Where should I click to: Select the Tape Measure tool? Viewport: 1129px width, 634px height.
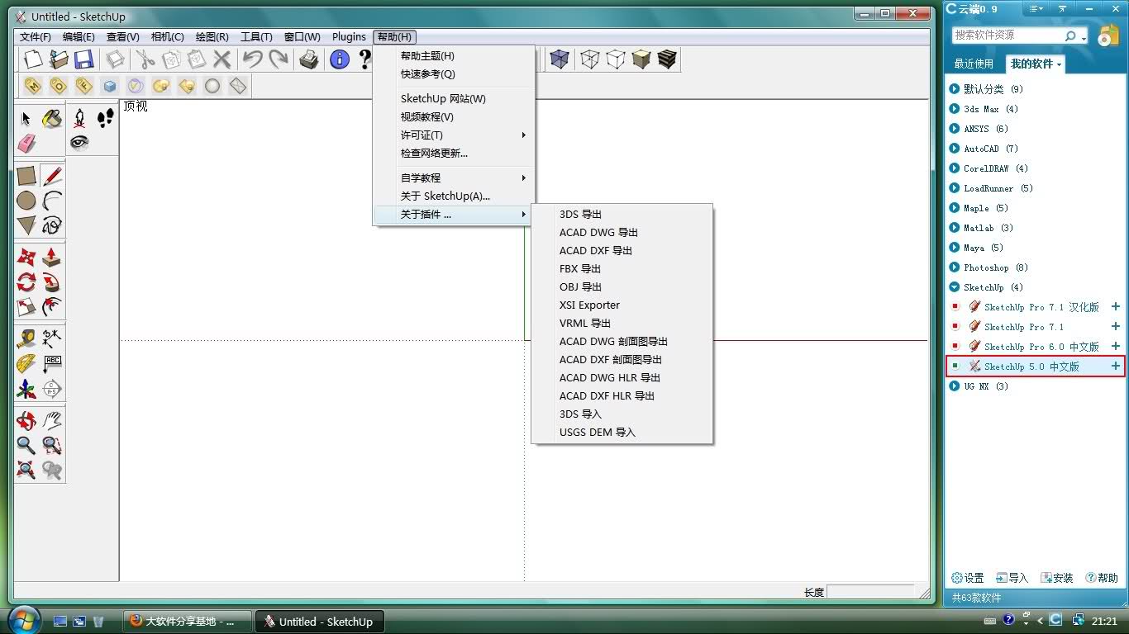tap(26, 338)
